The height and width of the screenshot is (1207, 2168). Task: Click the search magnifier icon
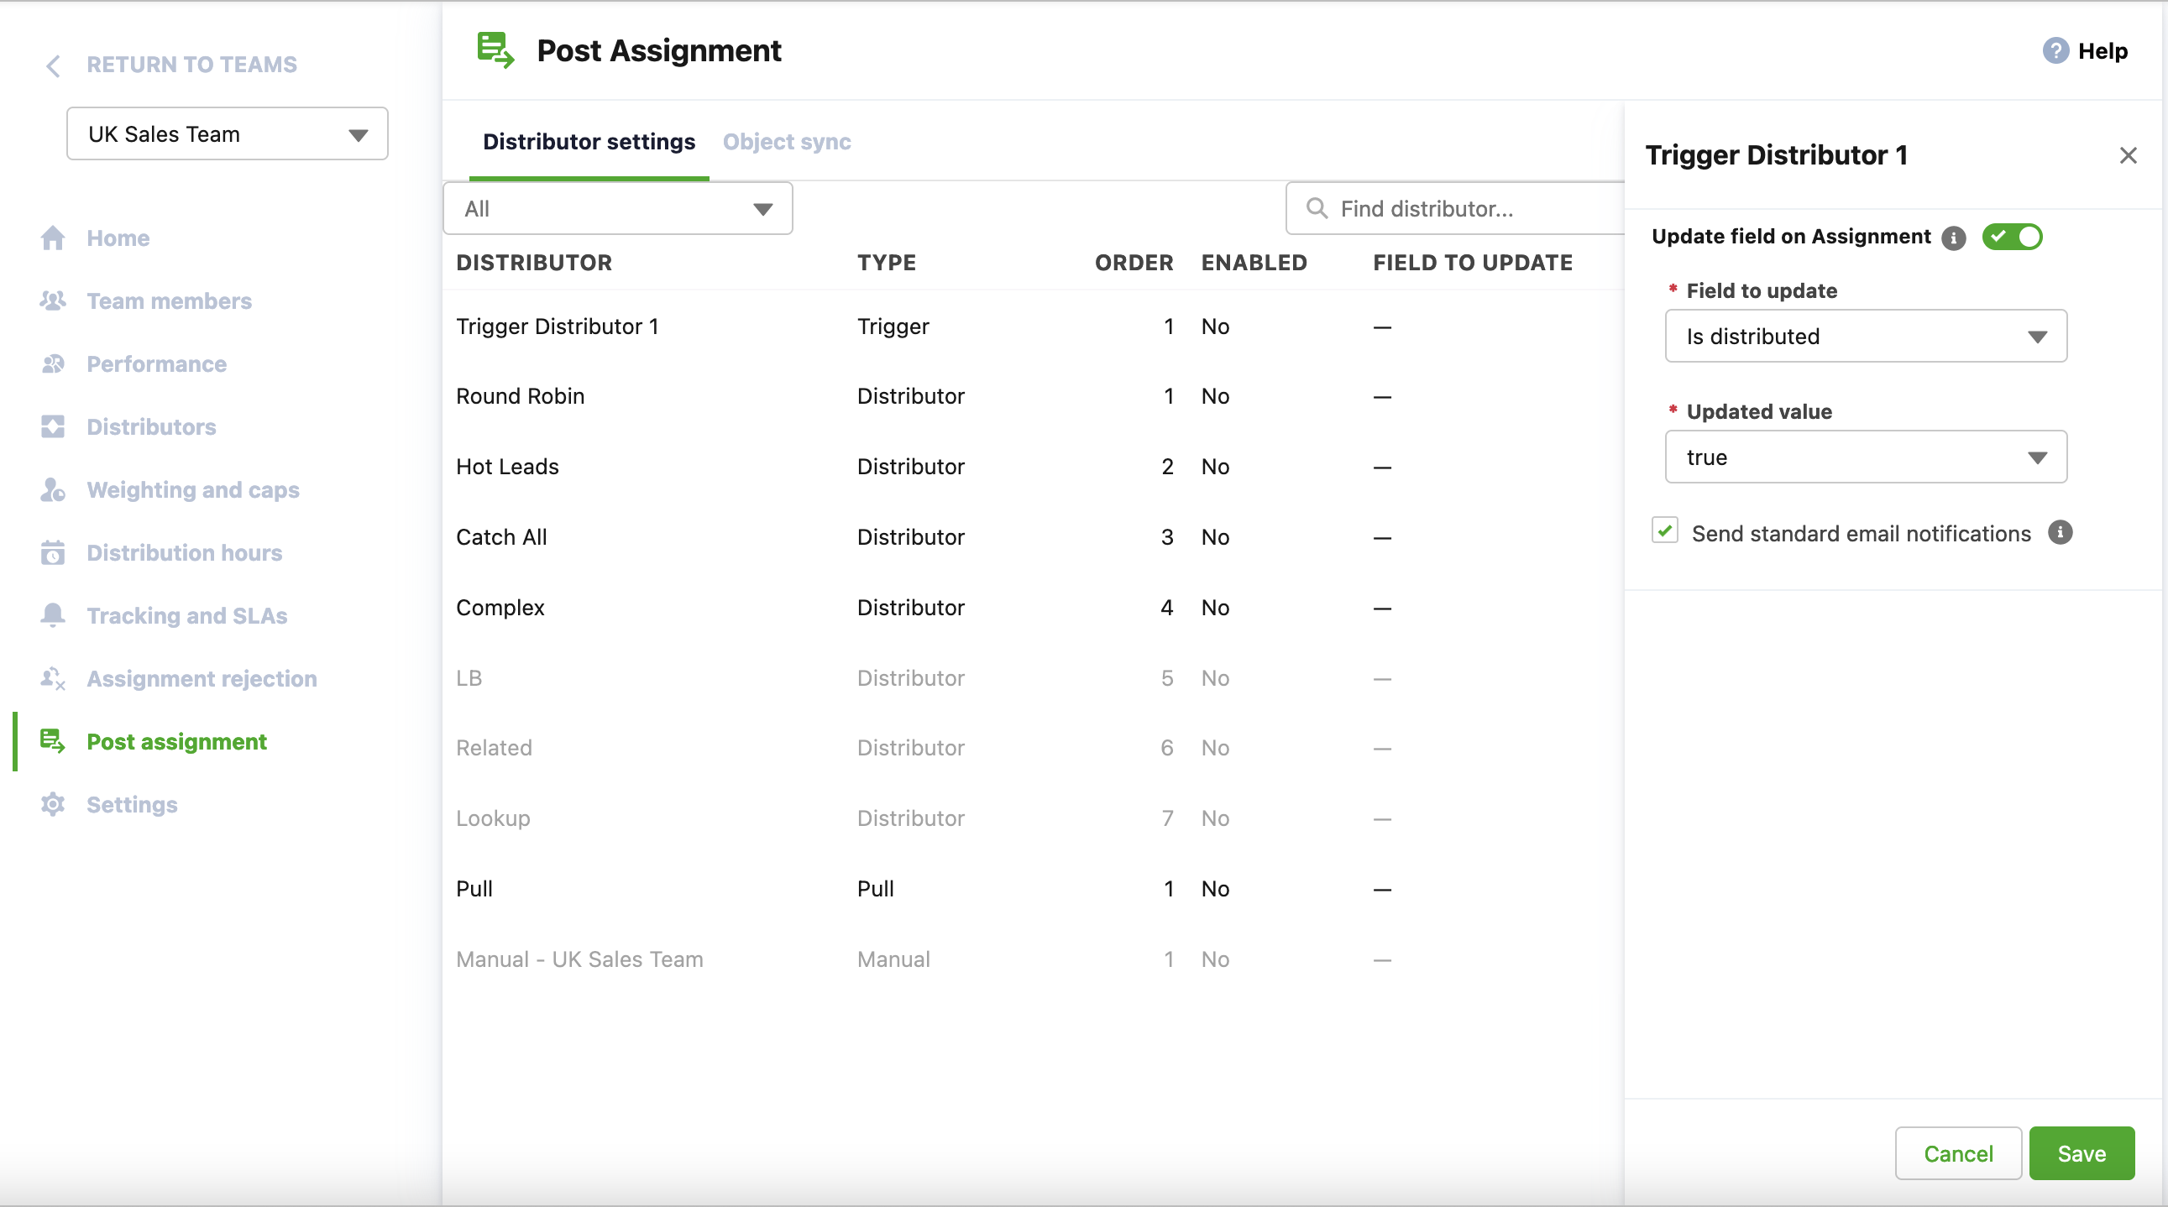point(1317,208)
